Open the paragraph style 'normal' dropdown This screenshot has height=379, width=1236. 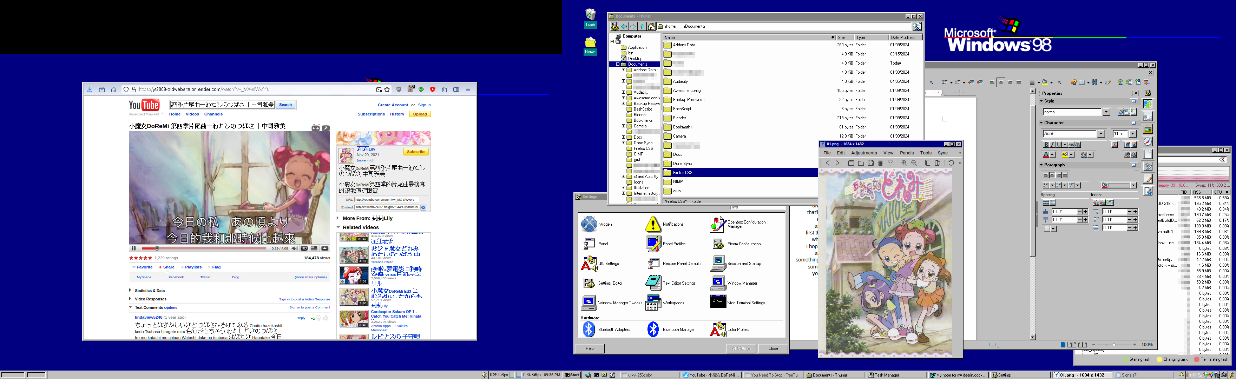1106,112
